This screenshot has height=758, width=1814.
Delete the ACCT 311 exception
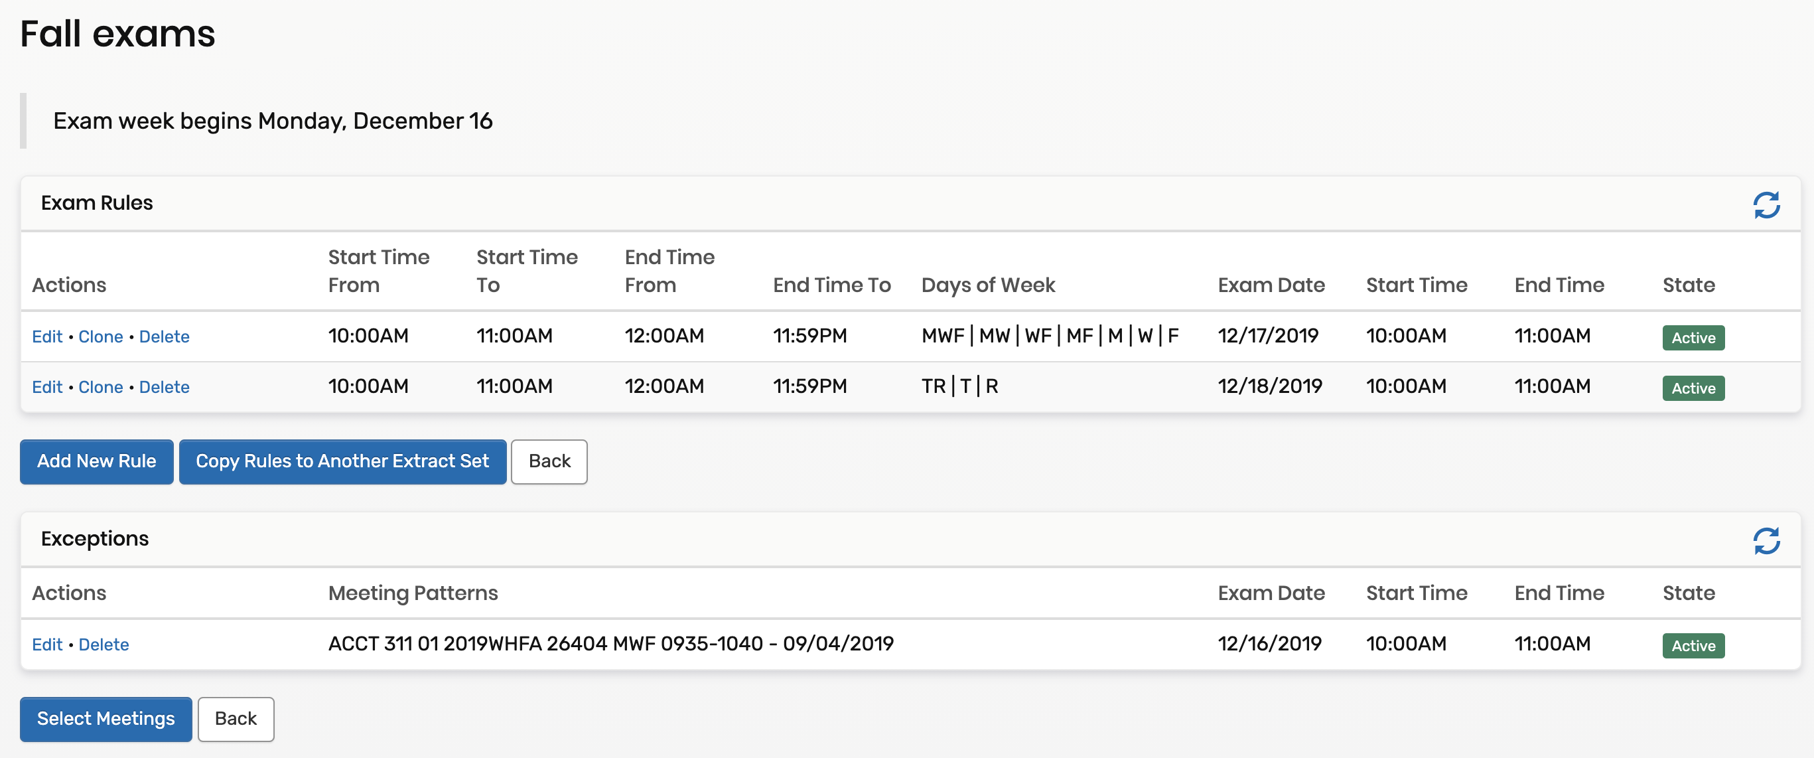point(104,644)
